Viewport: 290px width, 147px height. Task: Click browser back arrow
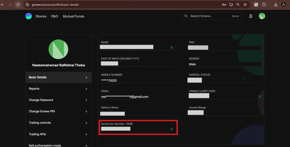(x=2, y=5)
